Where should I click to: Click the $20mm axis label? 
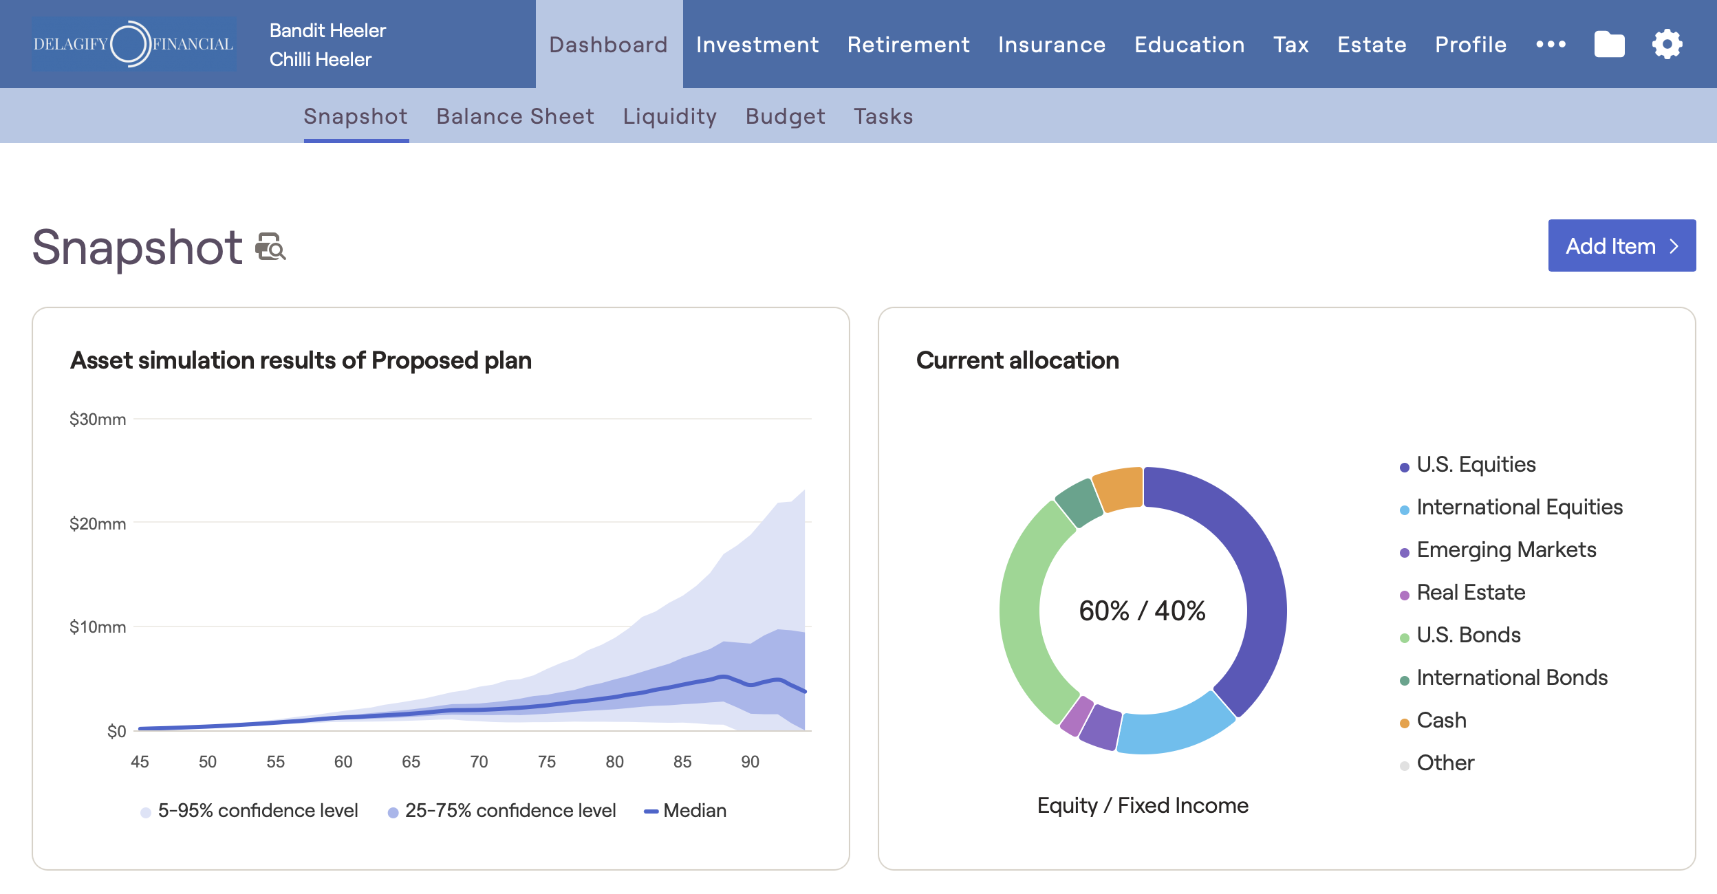click(98, 524)
